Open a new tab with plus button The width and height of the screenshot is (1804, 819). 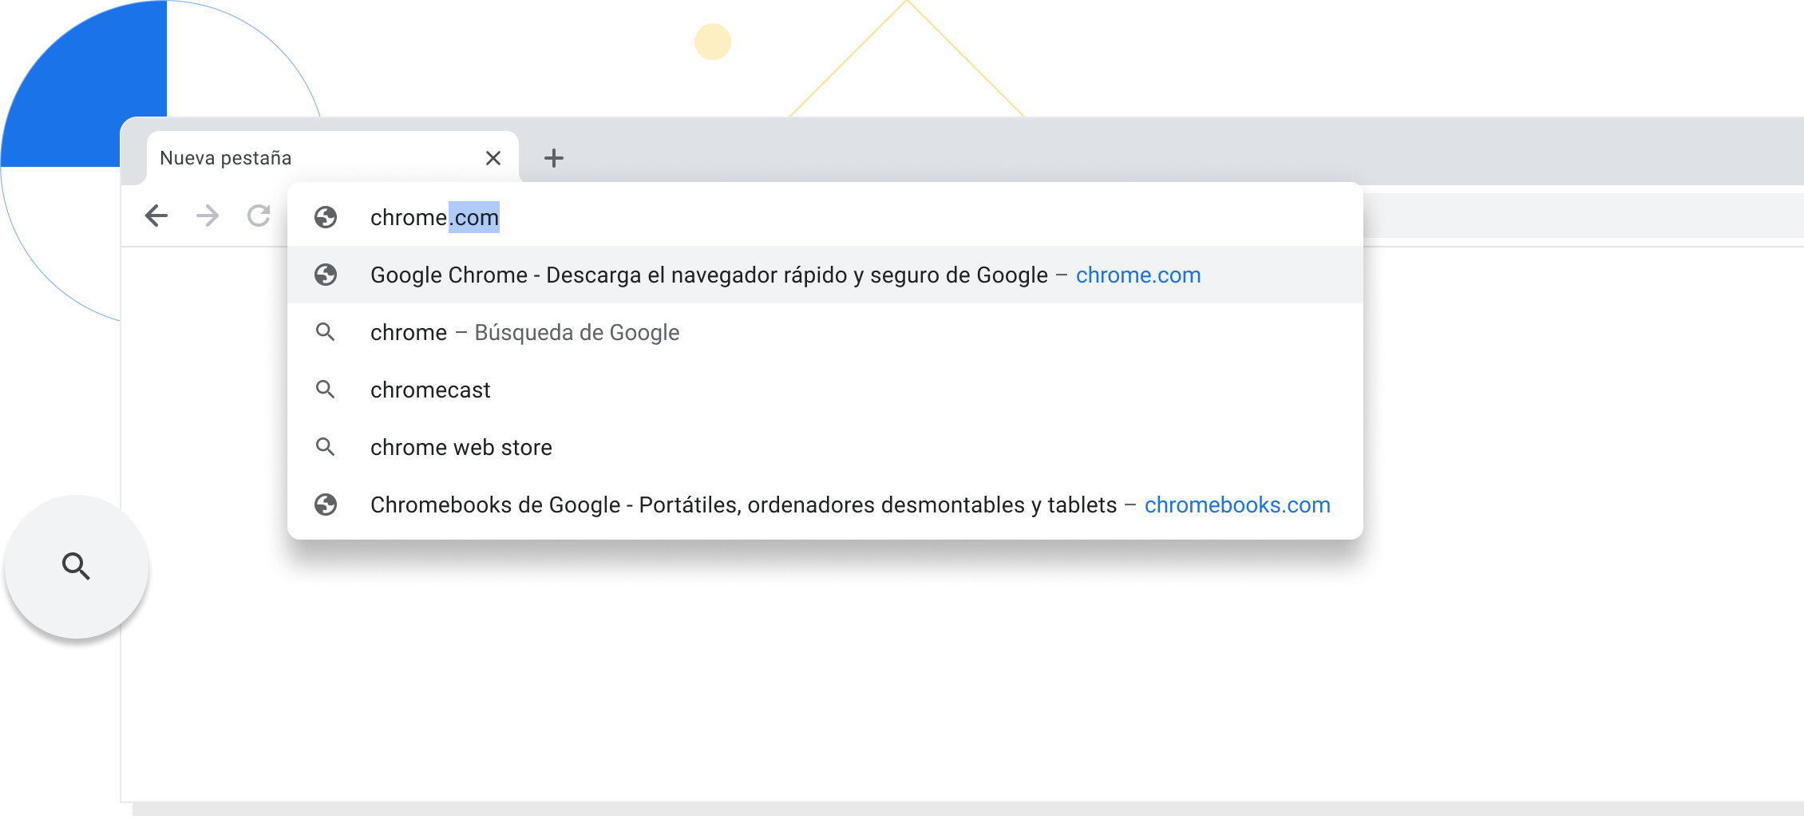click(x=554, y=158)
